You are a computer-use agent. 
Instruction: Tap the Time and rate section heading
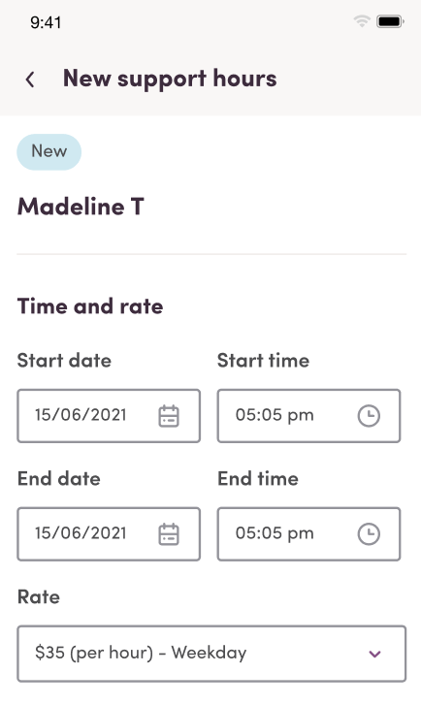90,306
